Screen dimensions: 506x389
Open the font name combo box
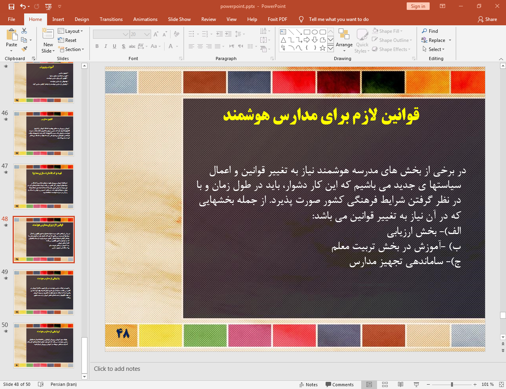tap(111, 34)
